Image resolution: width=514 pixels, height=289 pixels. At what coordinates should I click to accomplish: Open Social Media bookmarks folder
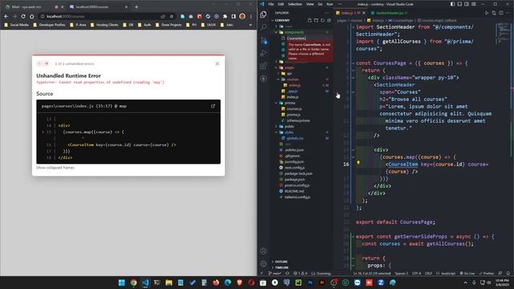click(16, 25)
